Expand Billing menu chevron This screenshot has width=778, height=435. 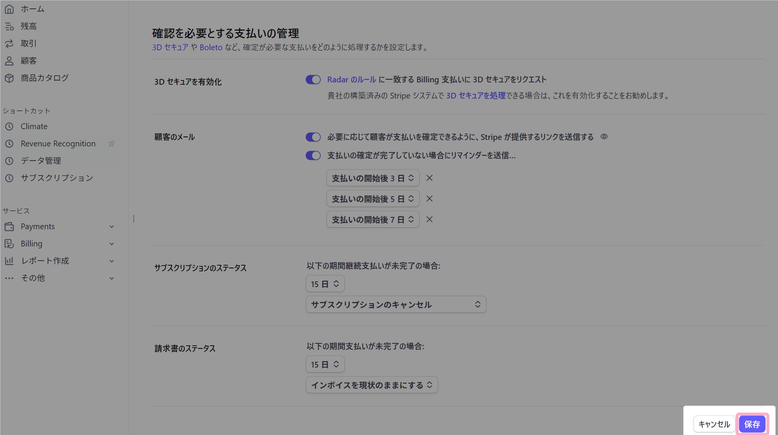(112, 244)
